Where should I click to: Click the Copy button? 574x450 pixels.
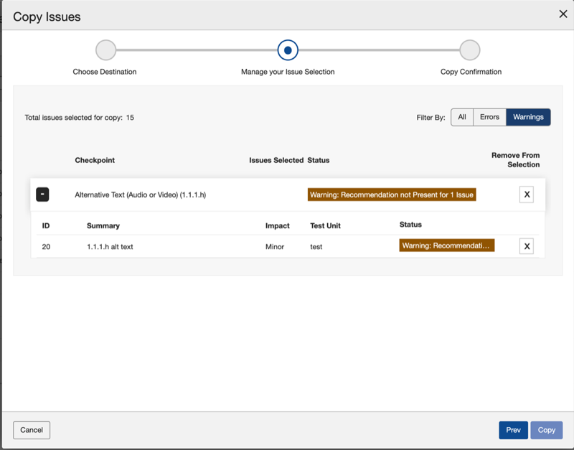click(x=546, y=430)
